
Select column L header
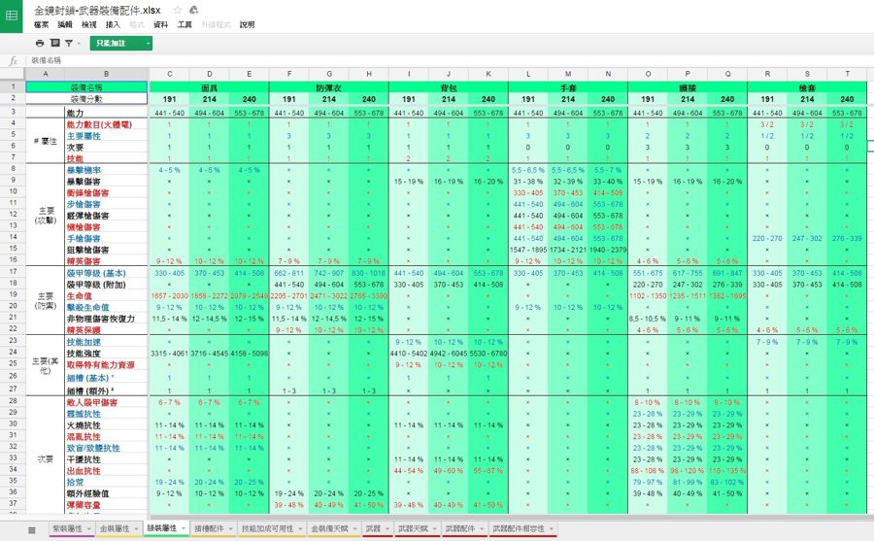(x=528, y=74)
